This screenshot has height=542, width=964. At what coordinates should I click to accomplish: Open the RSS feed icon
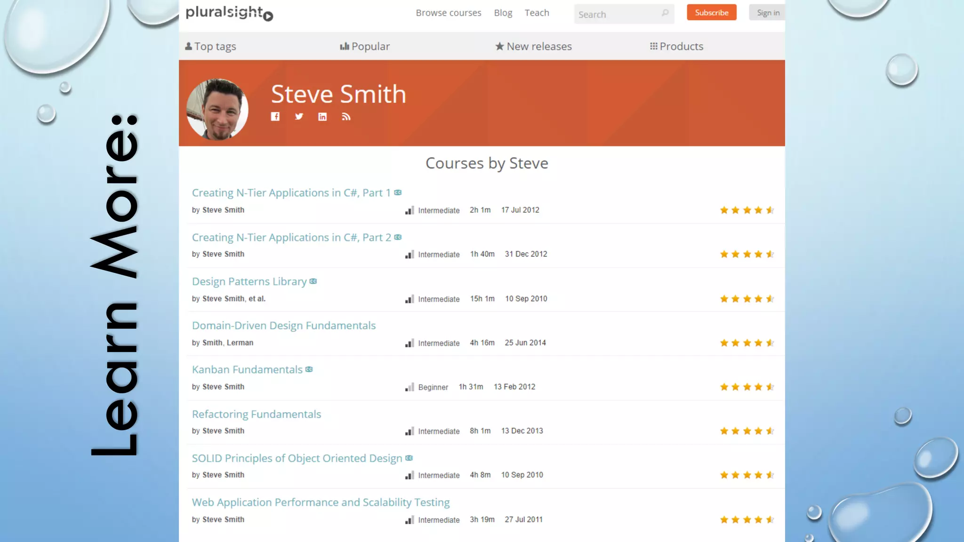click(x=346, y=117)
